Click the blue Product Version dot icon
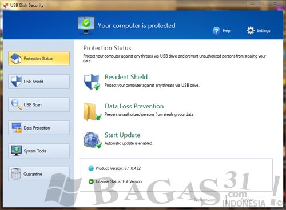 coord(91,168)
